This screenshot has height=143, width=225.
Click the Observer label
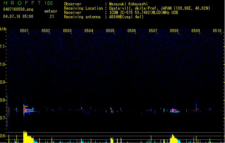tap(73, 4)
